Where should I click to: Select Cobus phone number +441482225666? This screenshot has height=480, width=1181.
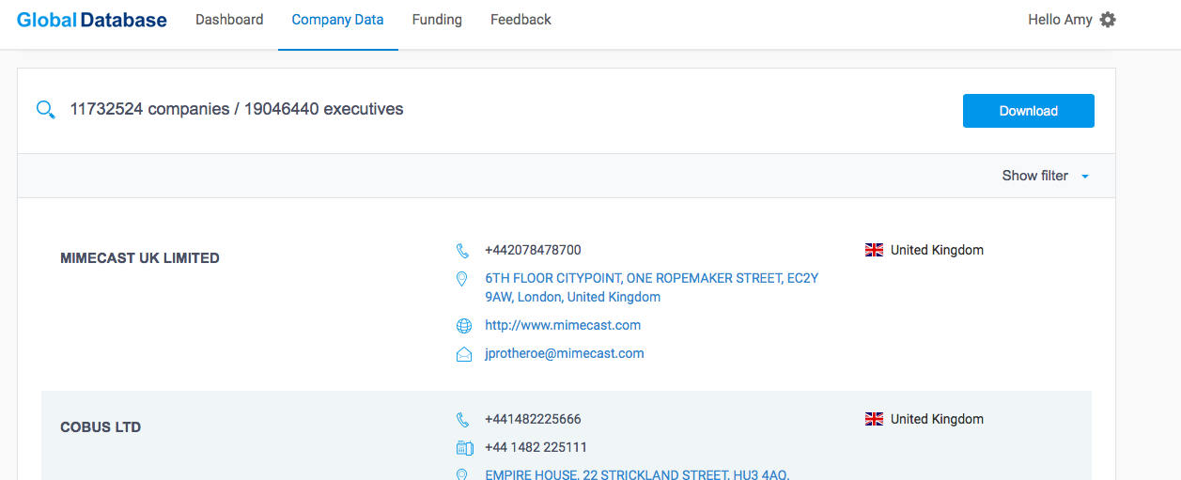pyautogui.click(x=533, y=419)
